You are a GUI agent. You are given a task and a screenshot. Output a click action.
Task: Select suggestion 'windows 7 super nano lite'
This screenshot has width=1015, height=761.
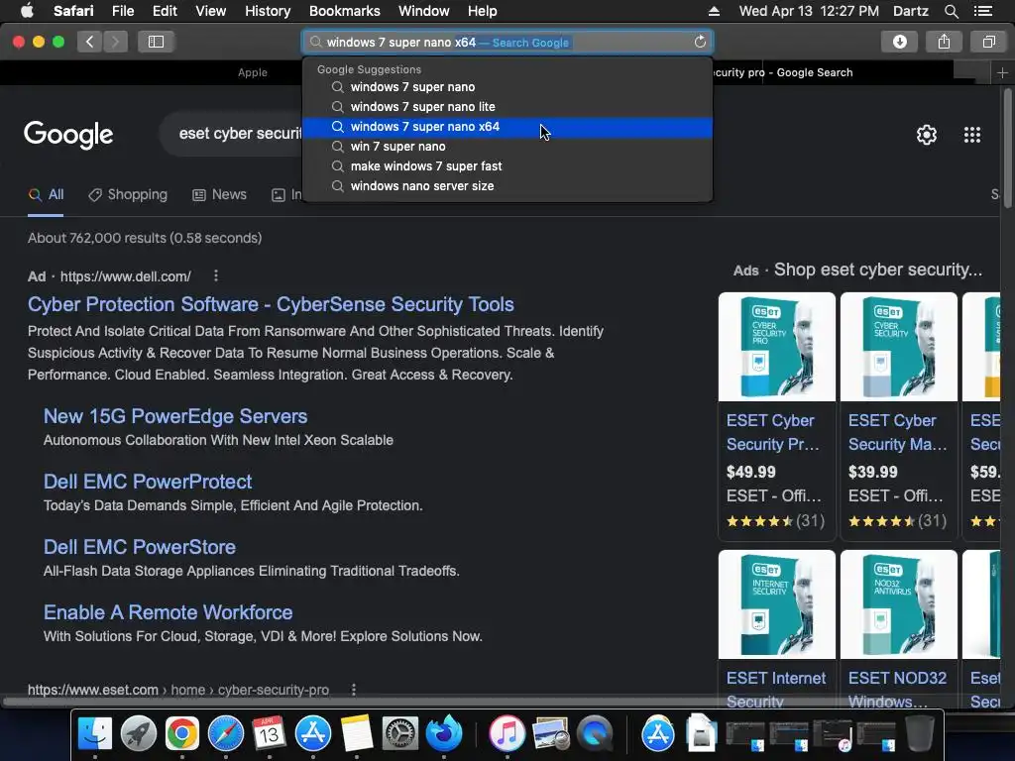point(507,107)
